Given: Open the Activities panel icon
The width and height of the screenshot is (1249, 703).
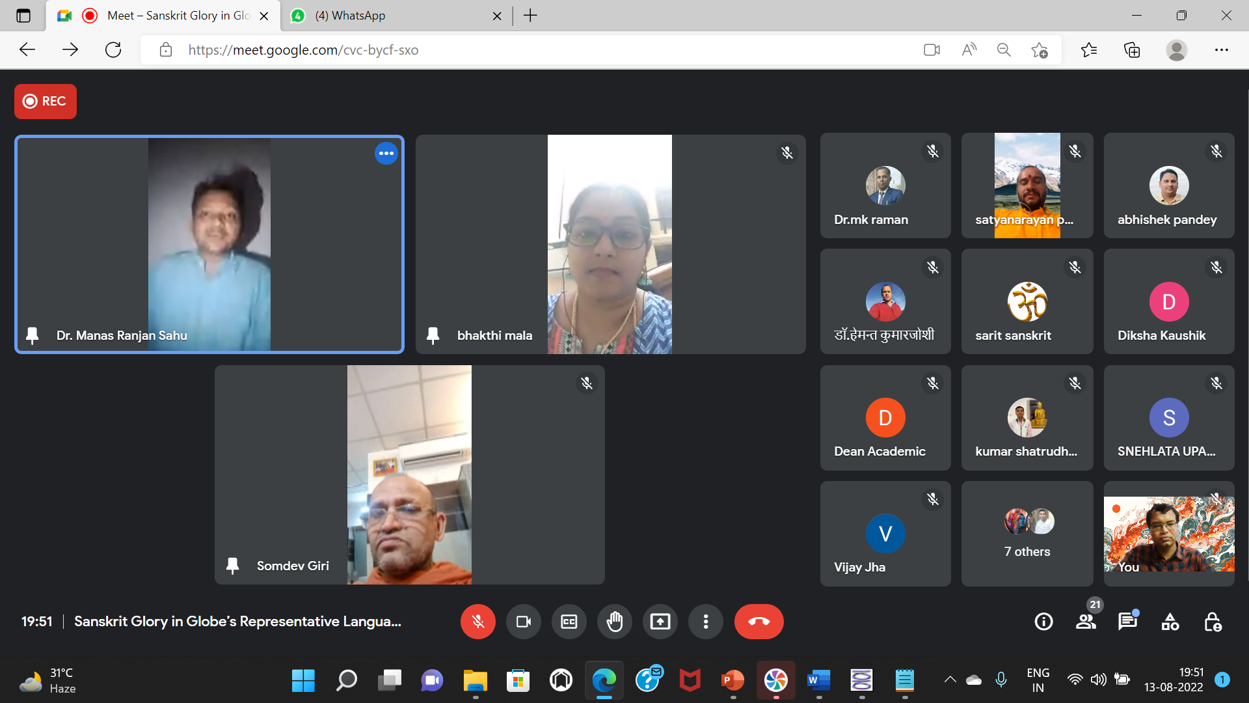Looking at the screenshot, I should 1170,622.
